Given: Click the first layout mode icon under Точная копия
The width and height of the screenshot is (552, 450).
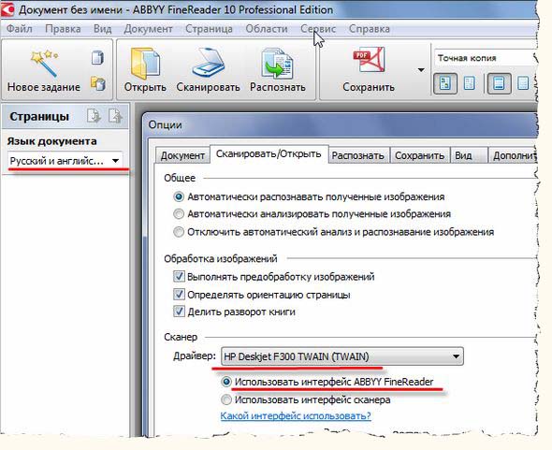Looking at the screenshot, I should [445, 84].
